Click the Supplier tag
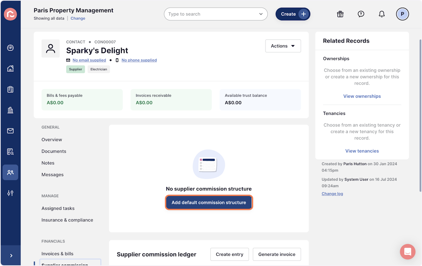422x266 pixels. tap(76, 69)
